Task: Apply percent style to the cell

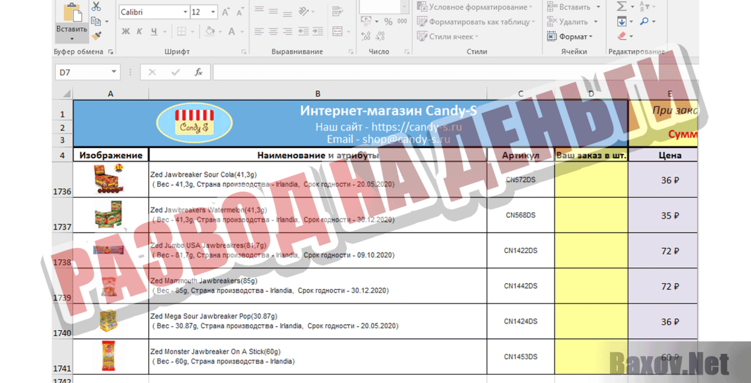Action: coord(388,22)
